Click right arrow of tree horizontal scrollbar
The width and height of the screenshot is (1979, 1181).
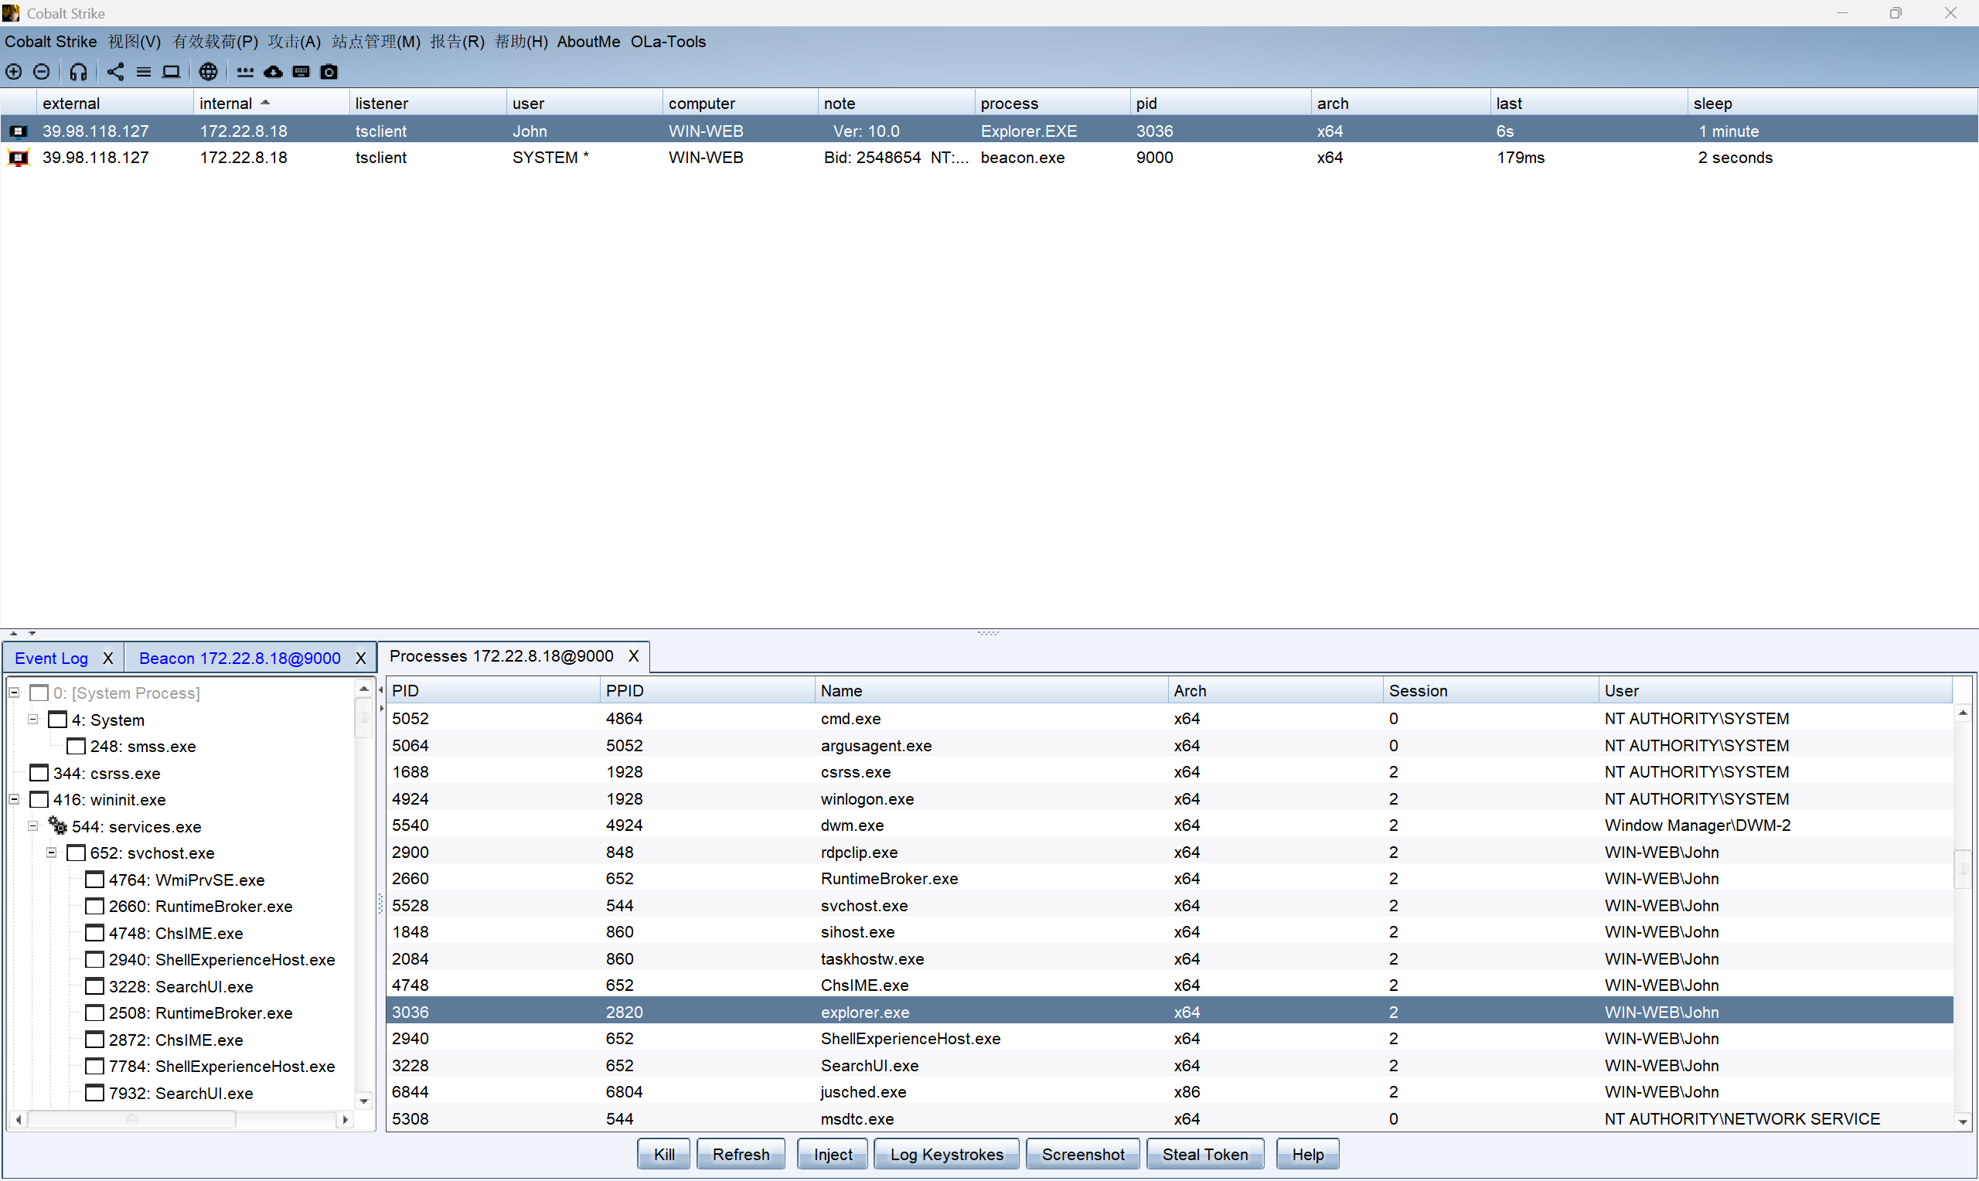click(x=345, y=1119)
